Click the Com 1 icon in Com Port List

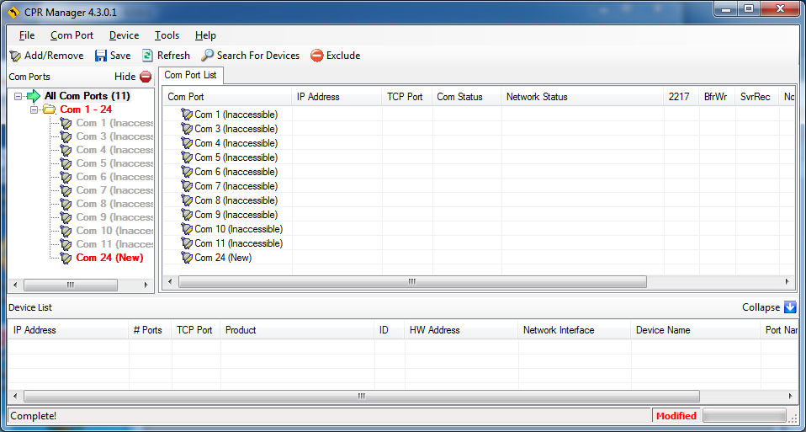[x=187, y=115]
